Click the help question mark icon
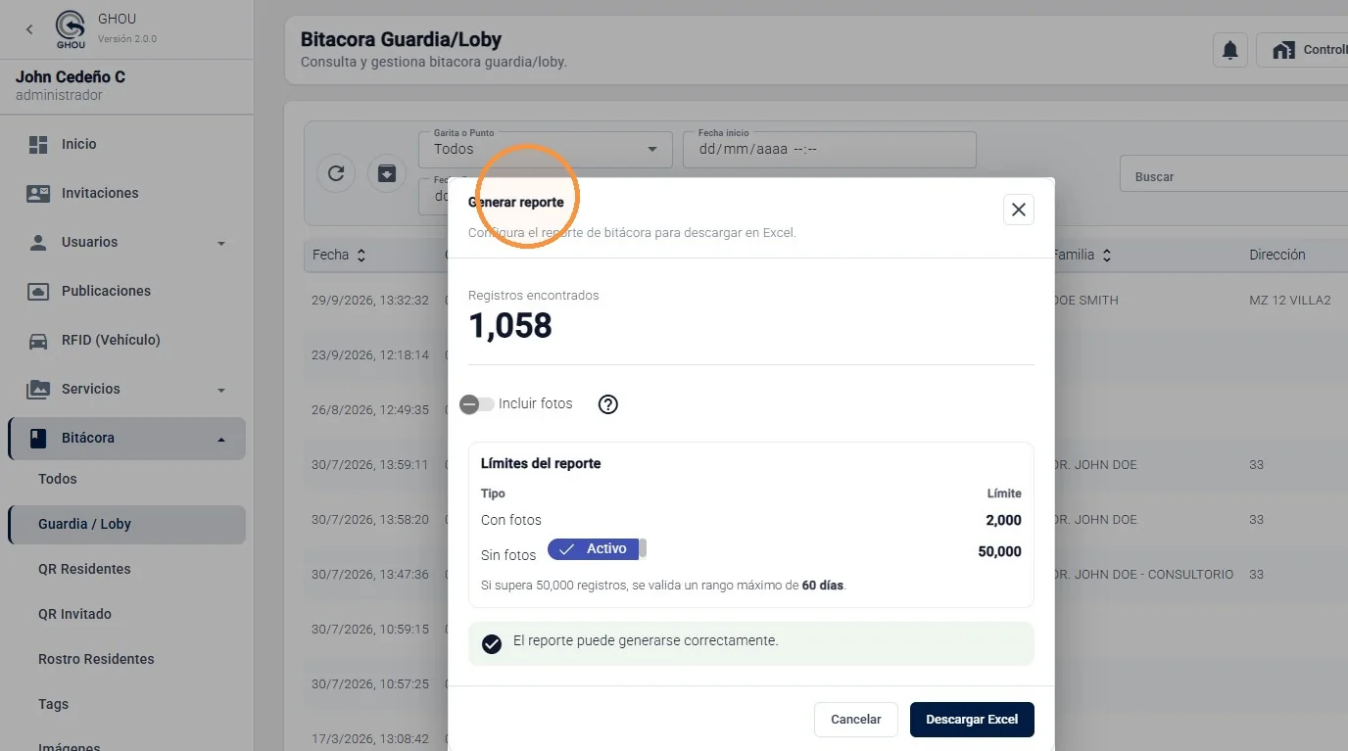 (x=608, y=404)
